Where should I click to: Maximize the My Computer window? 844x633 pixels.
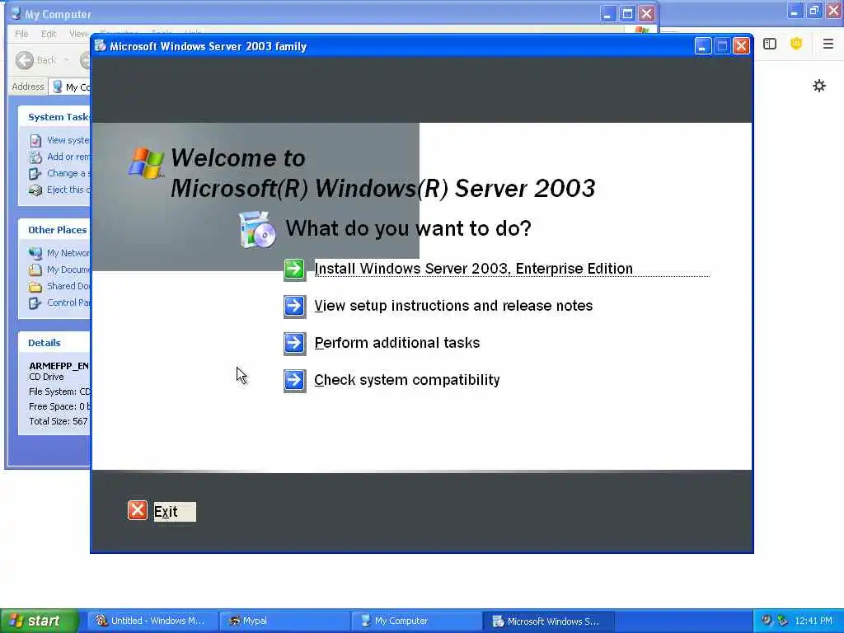627,14
